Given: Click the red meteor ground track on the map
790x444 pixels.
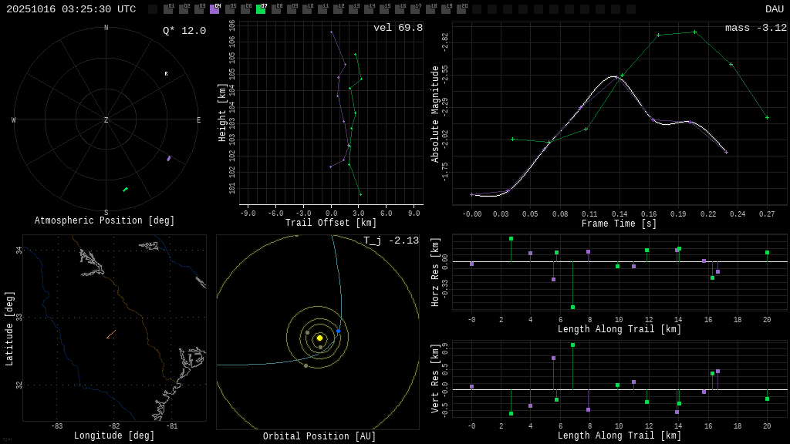Looking at the screenshot, I should 110,335.
